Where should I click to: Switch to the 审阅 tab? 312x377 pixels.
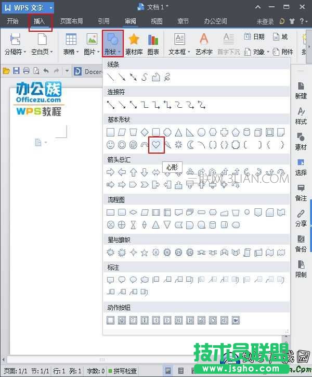(131, 21)
